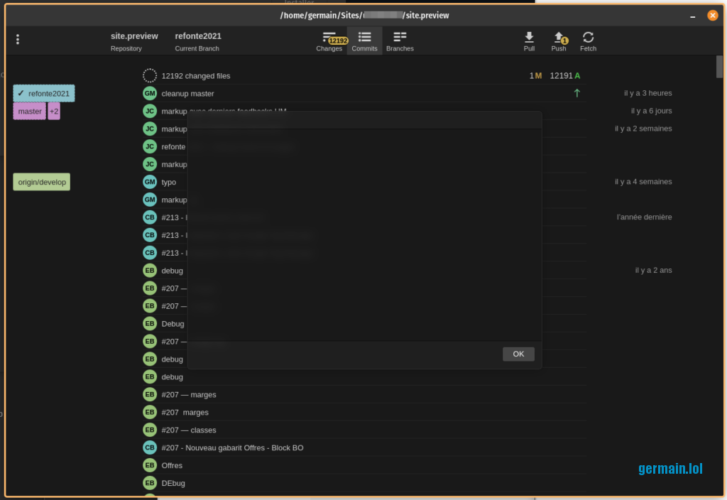Select the master branch label
The height and width of the screenshot is (500, 727).
point(30,111)
